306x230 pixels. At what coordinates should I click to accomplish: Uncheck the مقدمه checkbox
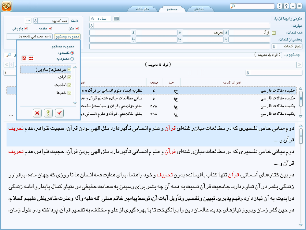(50, 29)
